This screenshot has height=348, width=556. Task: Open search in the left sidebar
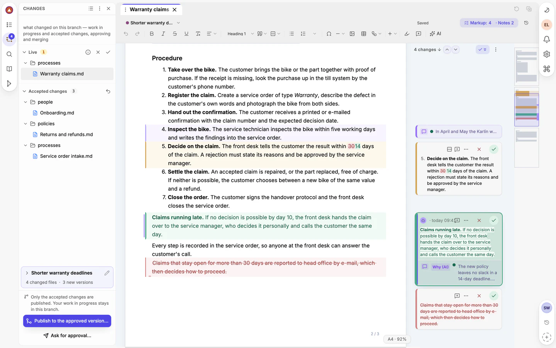pos(9,54)
